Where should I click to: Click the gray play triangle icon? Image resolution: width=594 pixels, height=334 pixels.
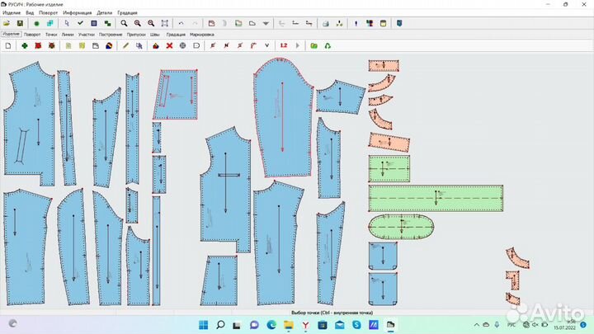click(297, 46)
